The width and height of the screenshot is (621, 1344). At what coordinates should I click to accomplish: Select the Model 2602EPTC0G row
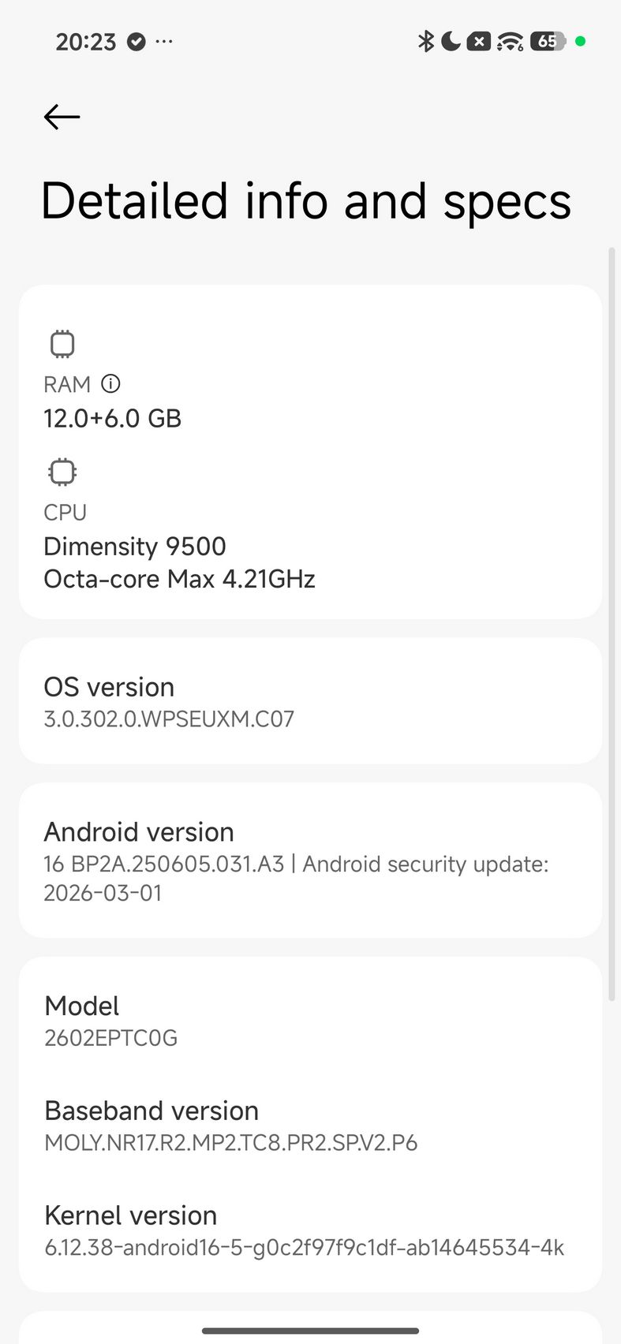[310, 1021]
